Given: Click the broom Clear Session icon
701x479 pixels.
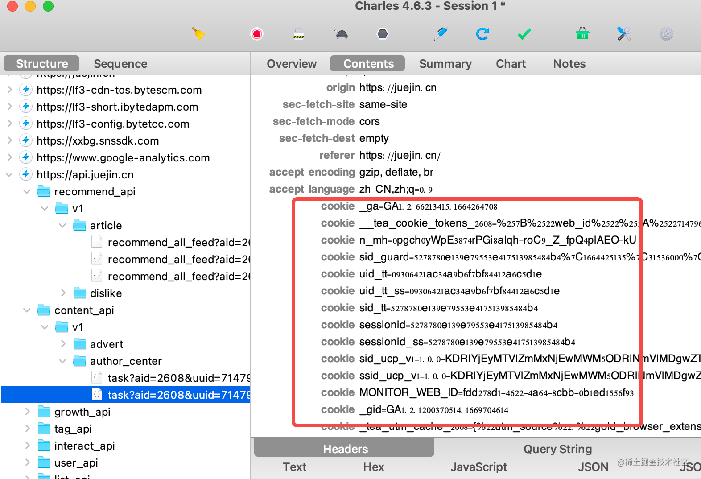Looking at the screenshot, I should [x=198, y=34].
